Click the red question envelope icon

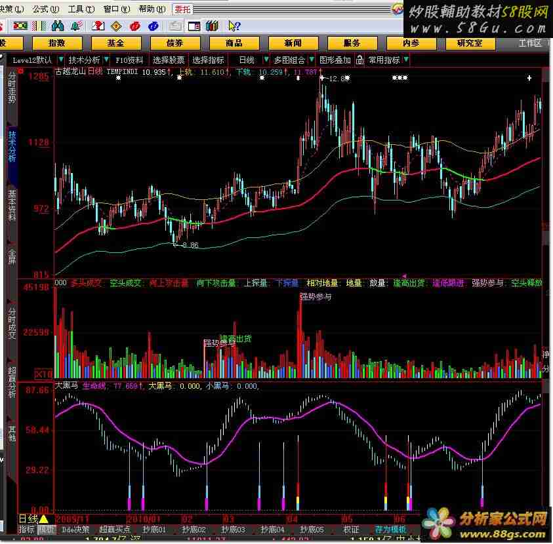(98, 26)
